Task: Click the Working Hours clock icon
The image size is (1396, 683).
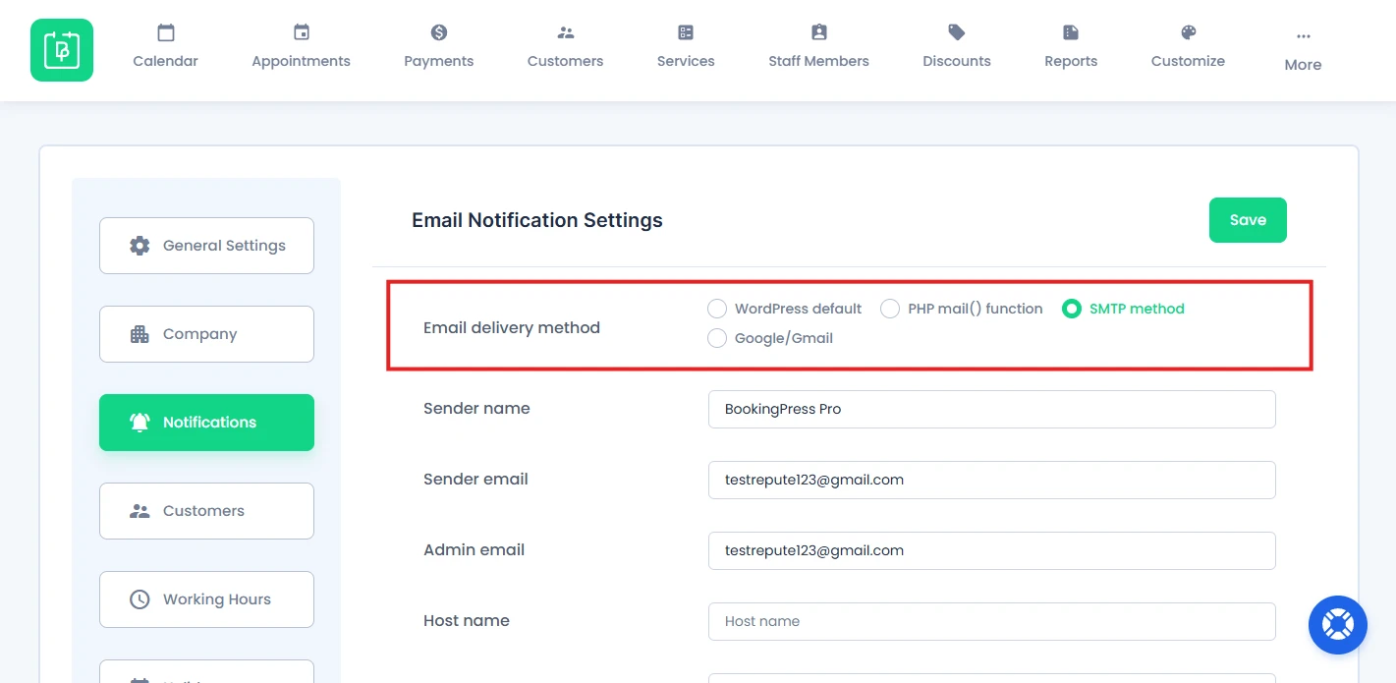Action: click(140, 599)
